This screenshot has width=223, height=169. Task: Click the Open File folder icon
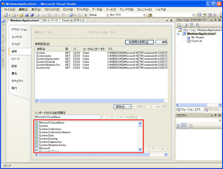pos(21,15)
